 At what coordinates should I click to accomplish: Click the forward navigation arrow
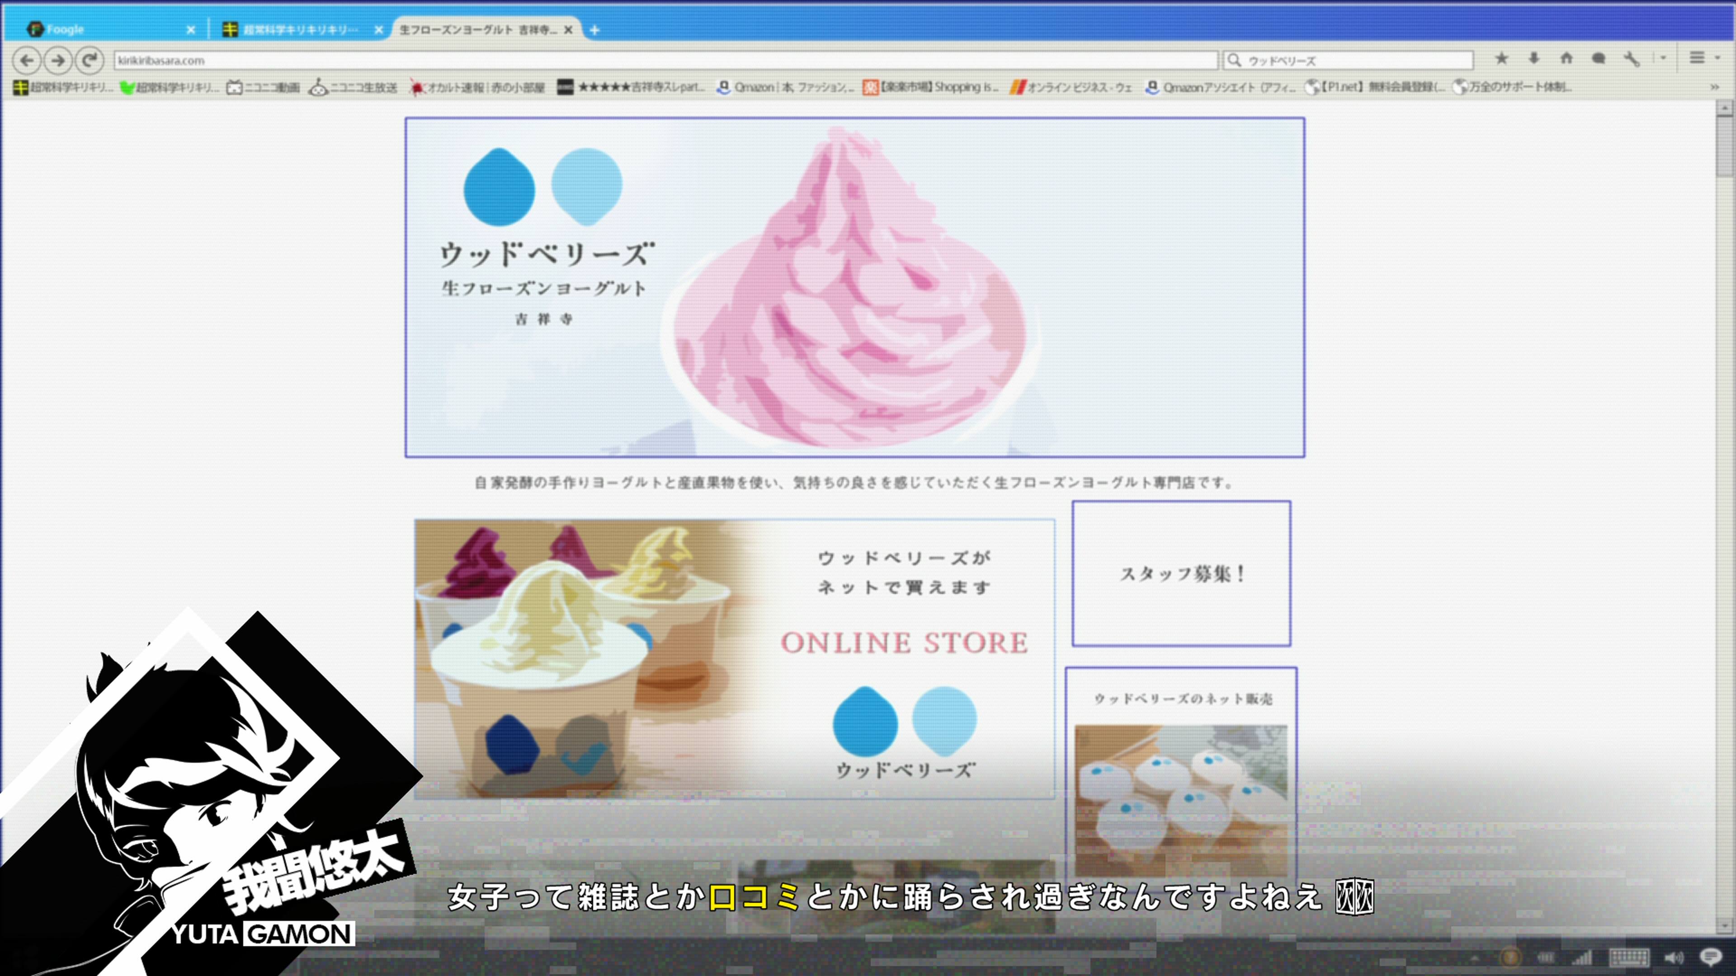pos(59,61)
